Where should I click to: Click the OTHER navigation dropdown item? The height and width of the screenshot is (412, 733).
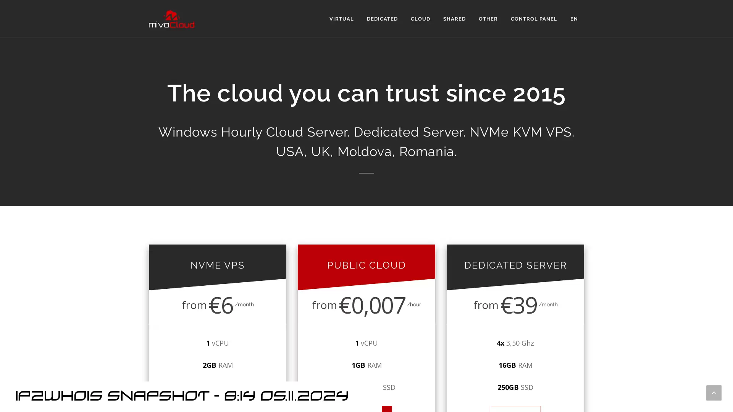tap(488, 19)
